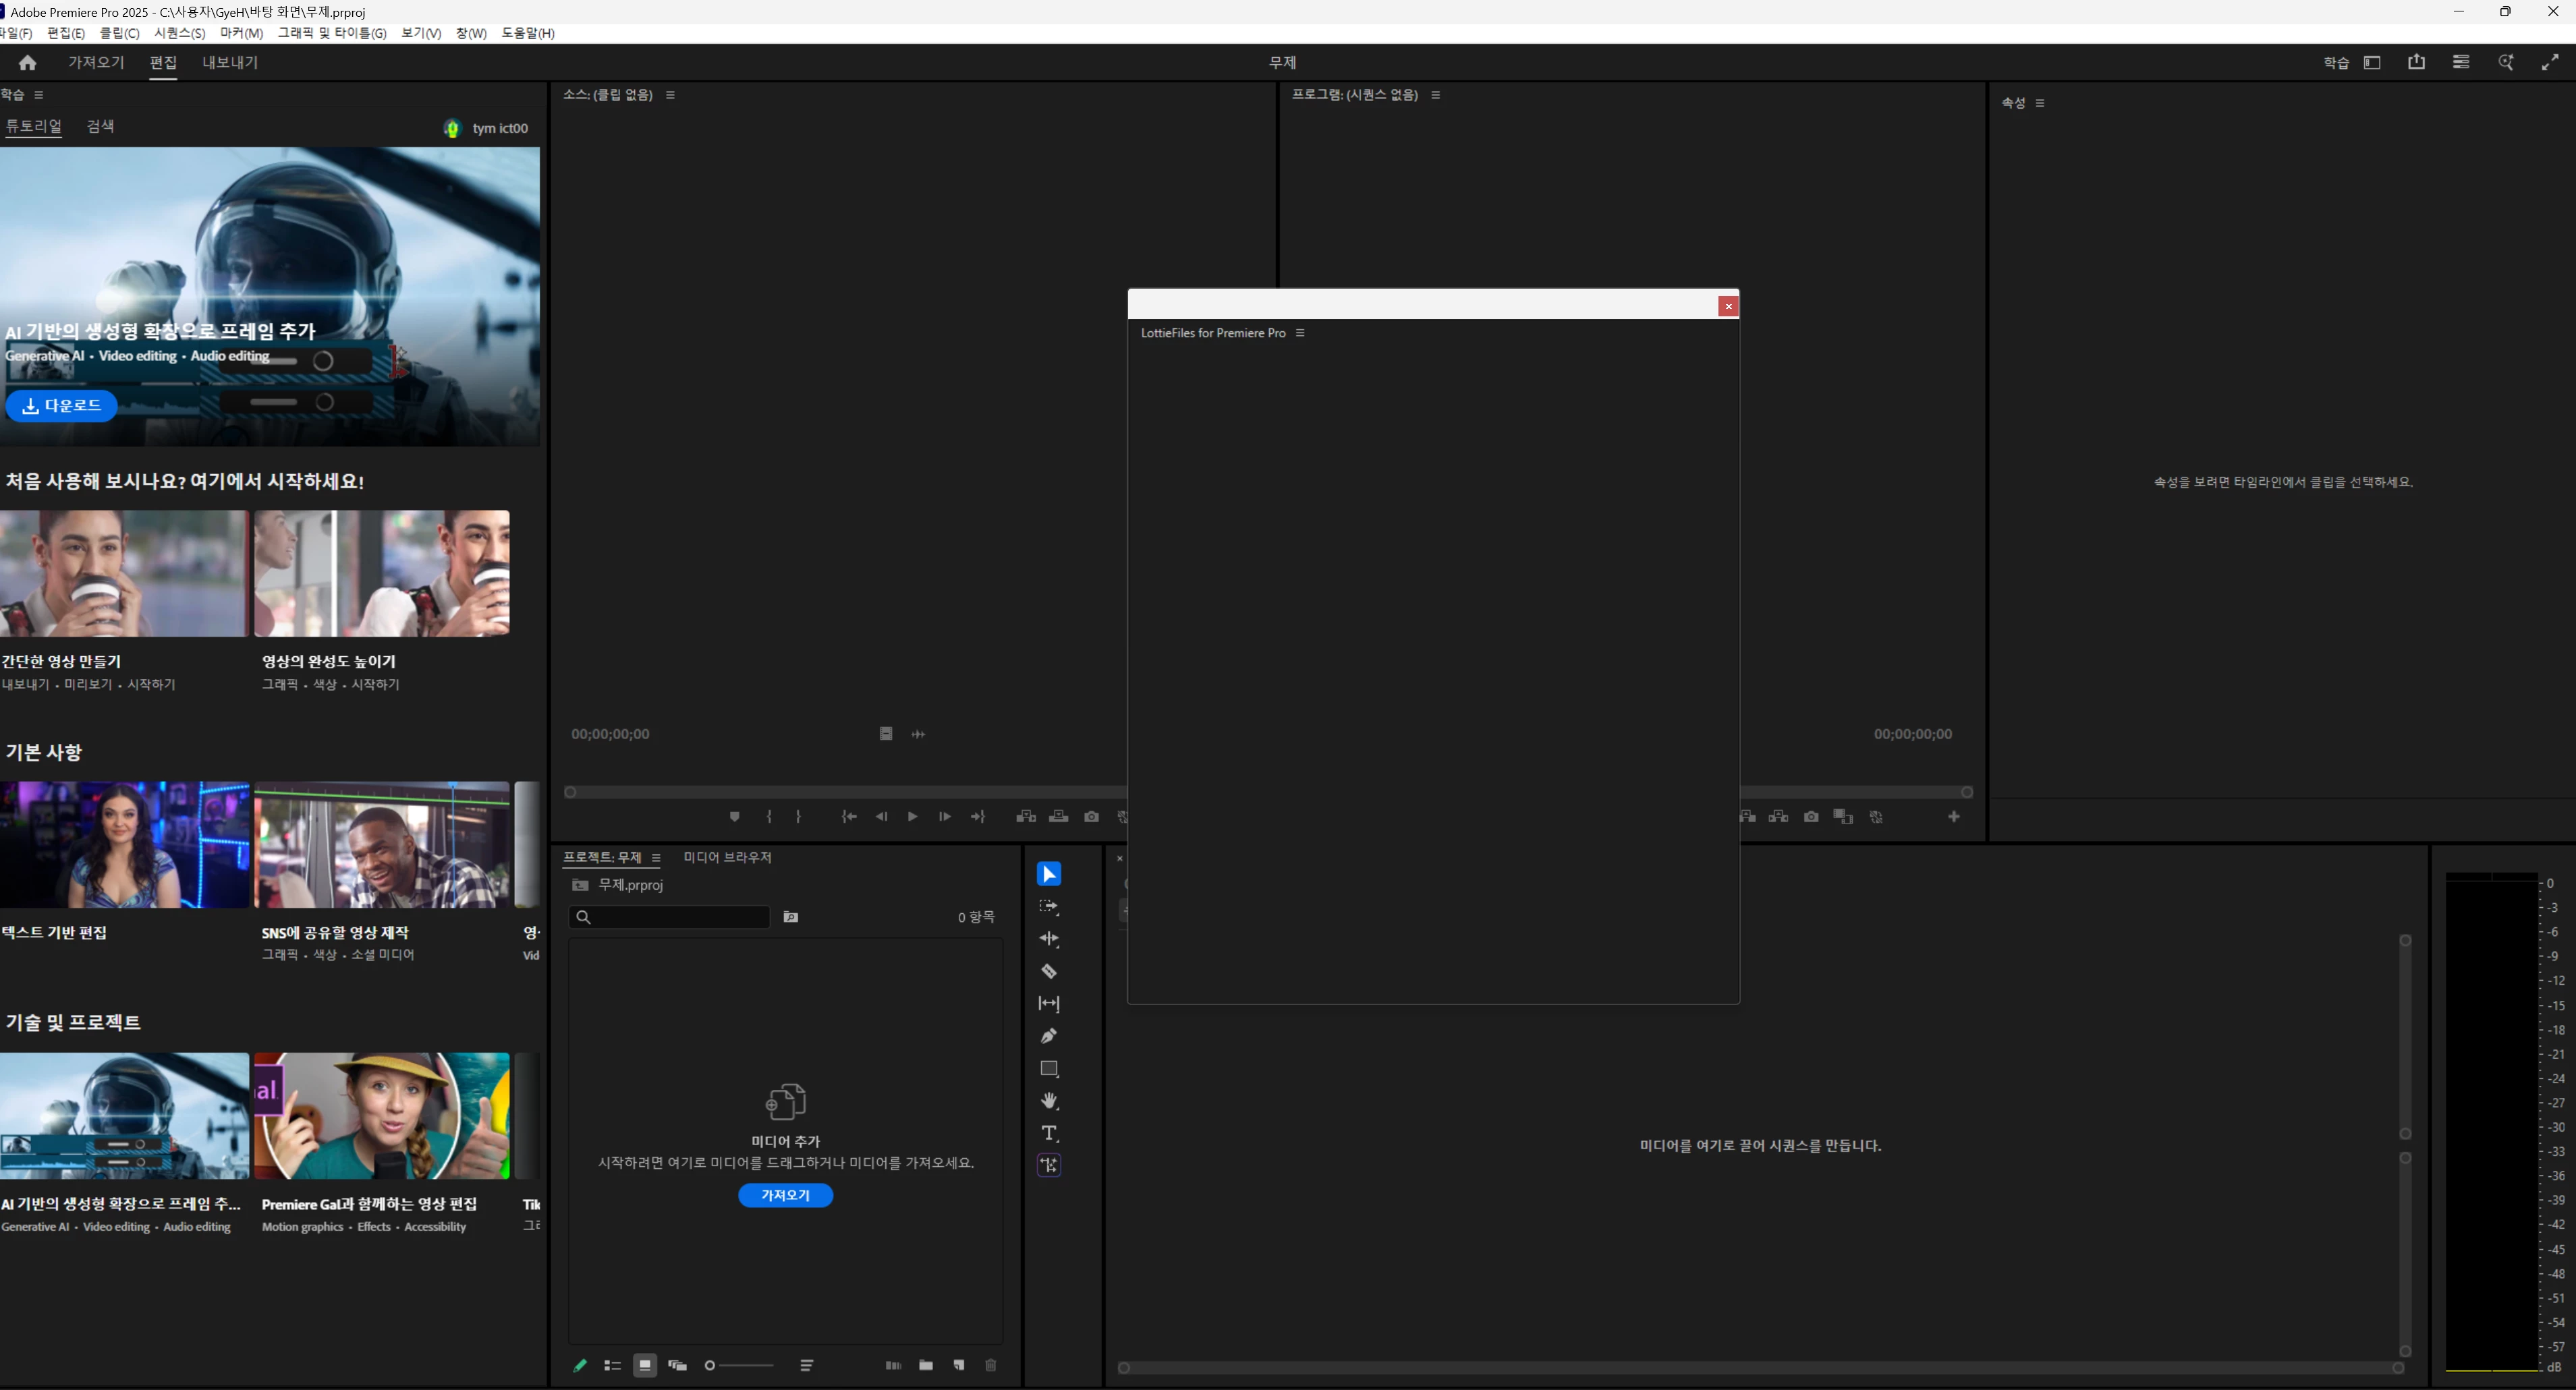Add marker in Source monitor
2576x1390 pixels.
(x=735, y=817)
